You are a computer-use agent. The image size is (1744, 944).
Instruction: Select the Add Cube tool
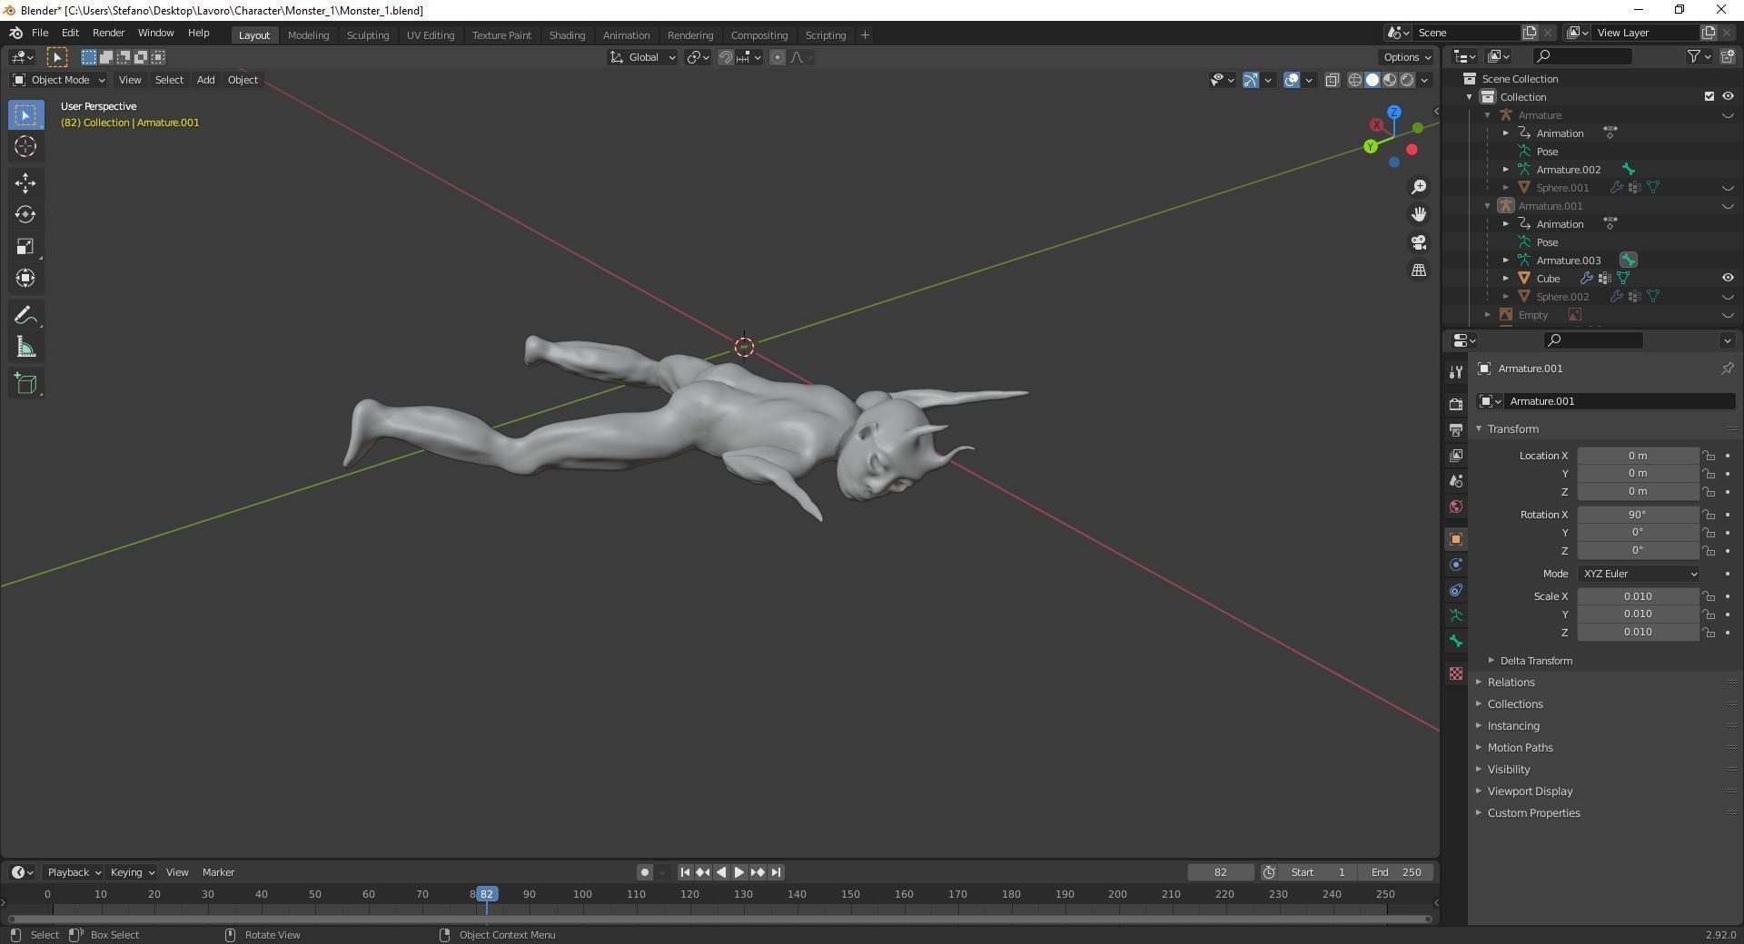pos(25,384)
